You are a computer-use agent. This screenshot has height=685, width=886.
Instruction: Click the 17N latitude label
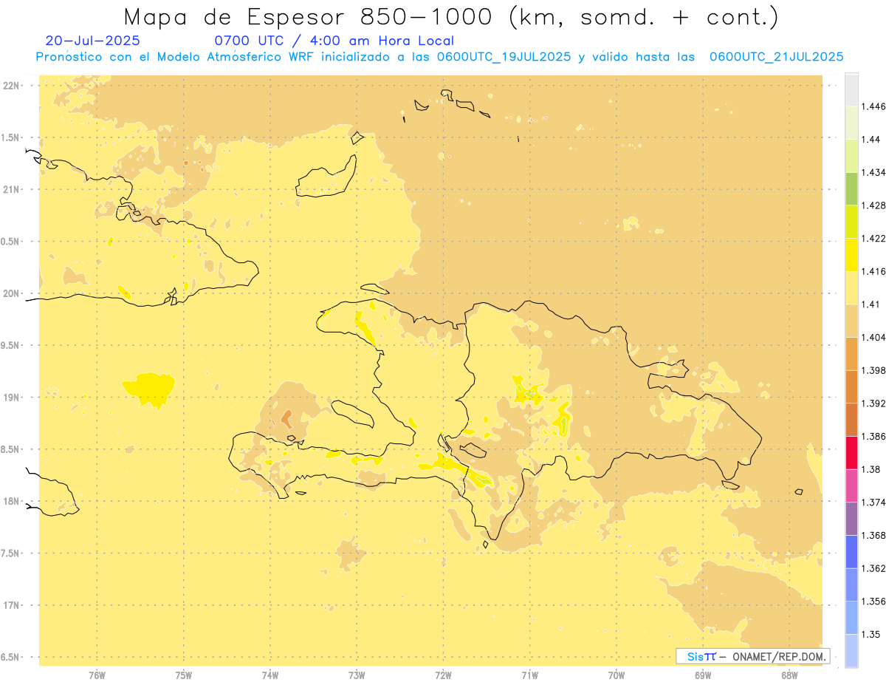(x=12, y=605)
